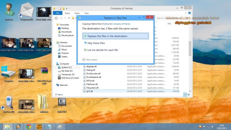231x130 pixels.
Task: Open the music player taskbar icon
Action: pyautogui.click(x=39, y=127)
